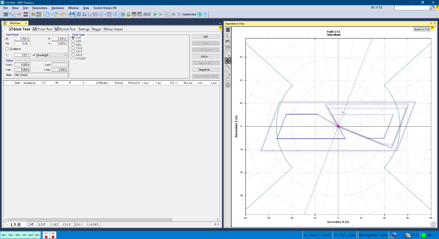
Task: Open the hamburger menu in Impedance View
Action: (228, 30)
